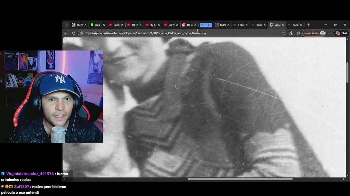350x196 pixels.
Task: Click the scroll-up arrow of vertical scrollbar
Action: pos(348,39)
